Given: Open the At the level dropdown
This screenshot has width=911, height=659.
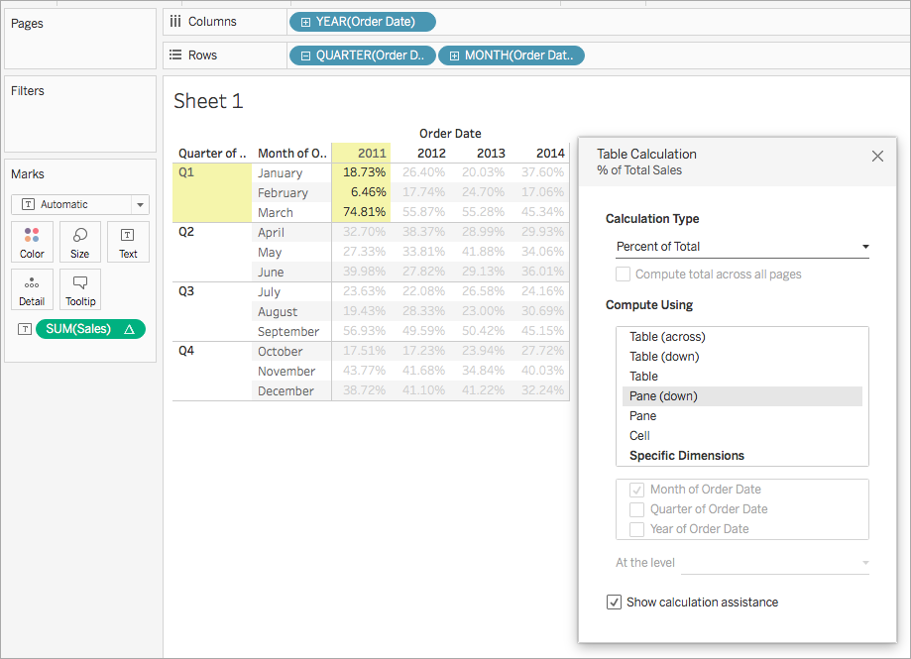Looking at the screenshot, I should (775, 563).
